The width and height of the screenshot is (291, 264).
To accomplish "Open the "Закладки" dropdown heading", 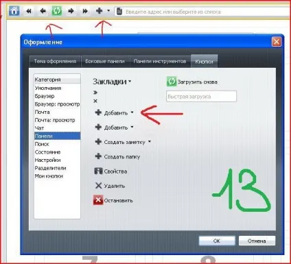I will [x=112, y=82].
